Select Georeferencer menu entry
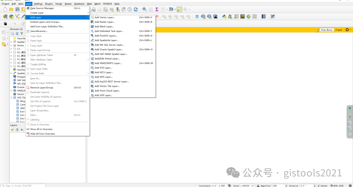Screen dimensions: 353x187 tap(58, 31)
